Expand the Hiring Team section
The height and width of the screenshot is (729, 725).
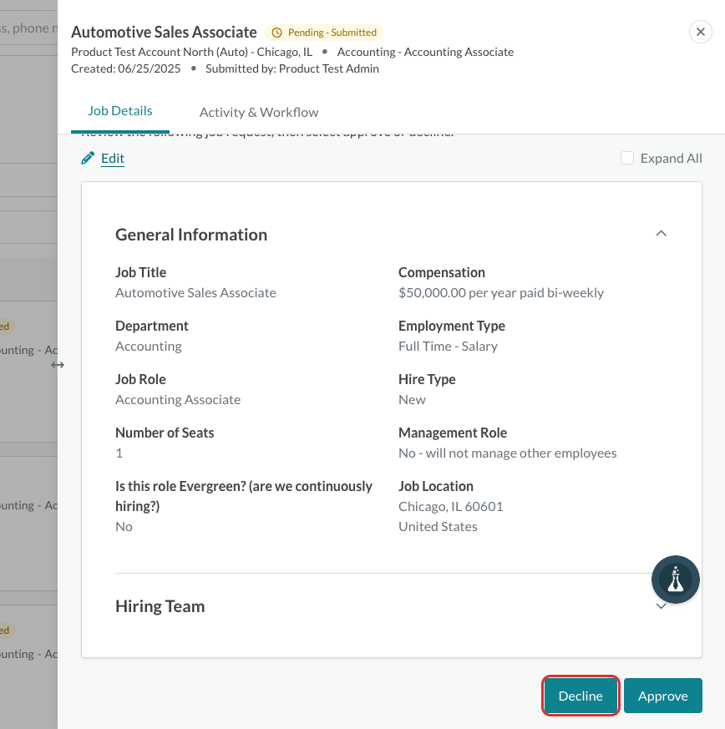click(661, 605)
